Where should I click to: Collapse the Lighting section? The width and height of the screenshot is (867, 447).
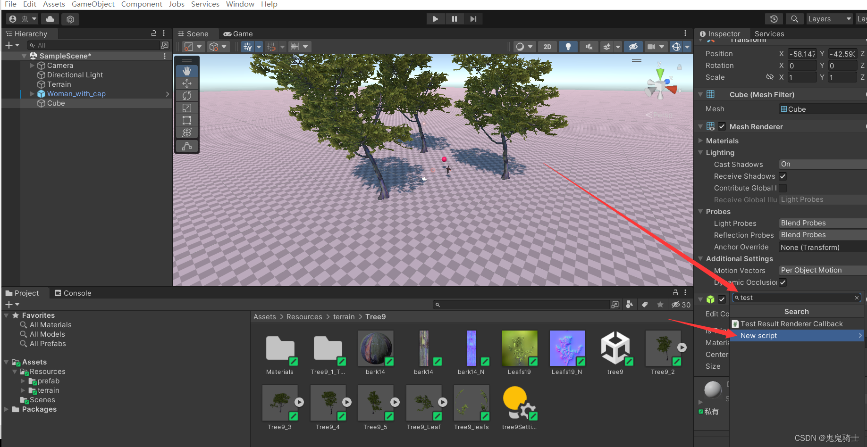point(700,152)
